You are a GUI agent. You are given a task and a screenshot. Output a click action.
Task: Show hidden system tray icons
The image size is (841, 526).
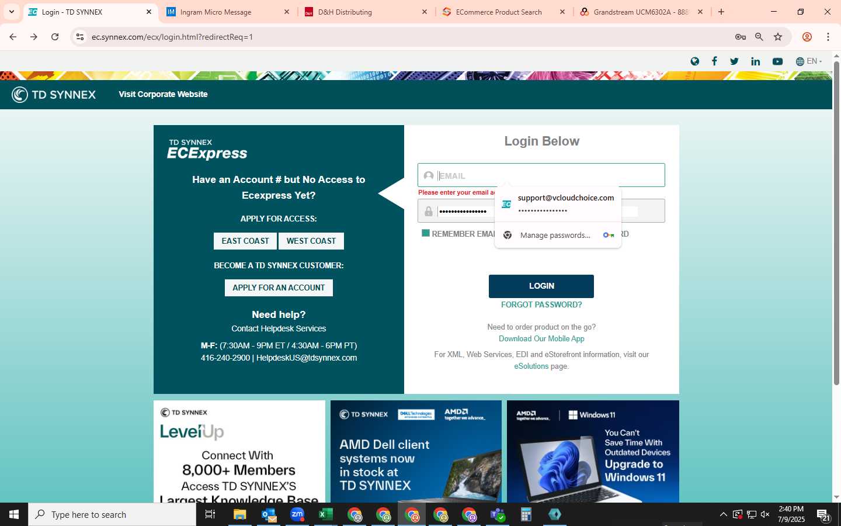724,514
